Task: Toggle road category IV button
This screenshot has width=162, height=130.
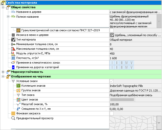Action: (126, 67)
